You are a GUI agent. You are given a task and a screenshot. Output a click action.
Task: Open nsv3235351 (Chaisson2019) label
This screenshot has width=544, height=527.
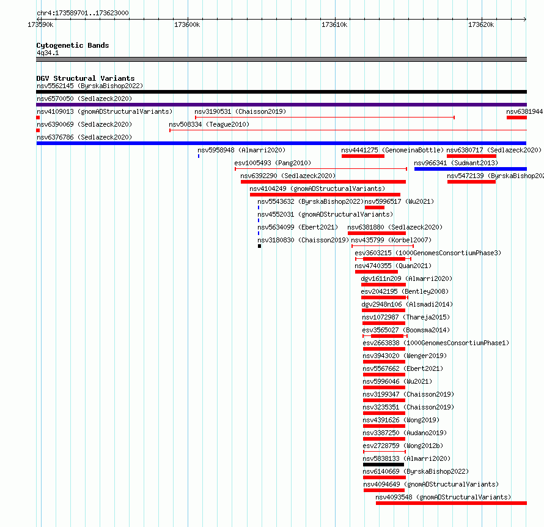[x=408, y=407]
